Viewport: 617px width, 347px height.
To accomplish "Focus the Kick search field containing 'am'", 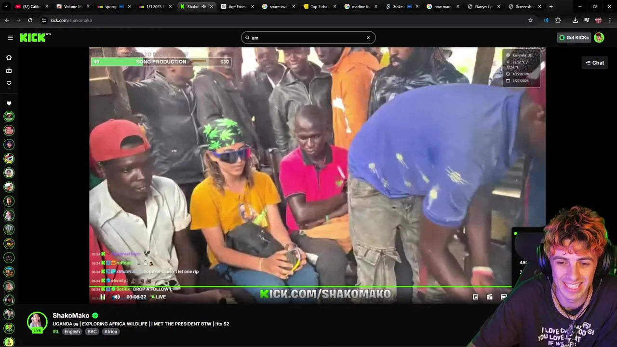I will click(x=308, y=38).
